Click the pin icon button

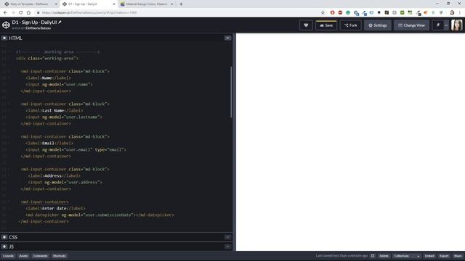coord(437,25)
